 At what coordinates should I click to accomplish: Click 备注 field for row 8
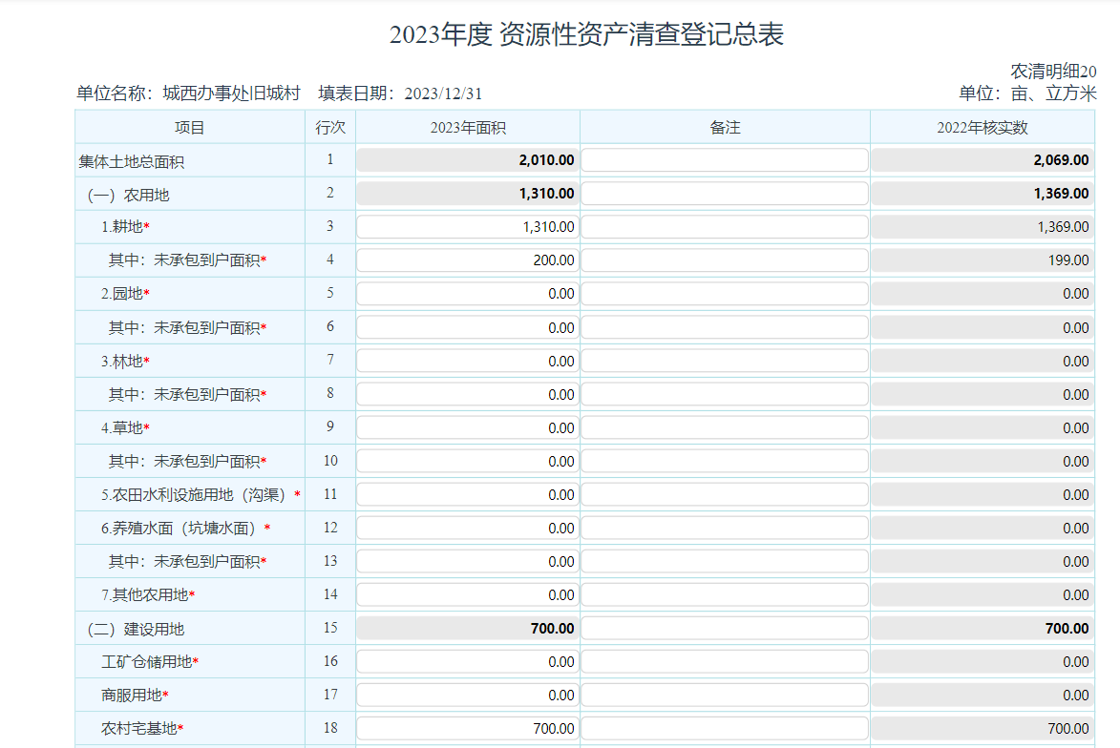click(725, 395)
